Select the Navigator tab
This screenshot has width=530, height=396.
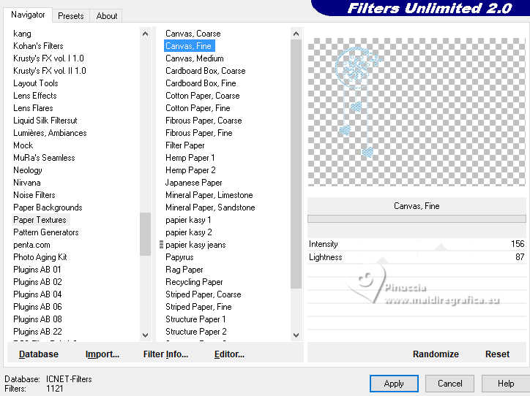click(28, 15)
